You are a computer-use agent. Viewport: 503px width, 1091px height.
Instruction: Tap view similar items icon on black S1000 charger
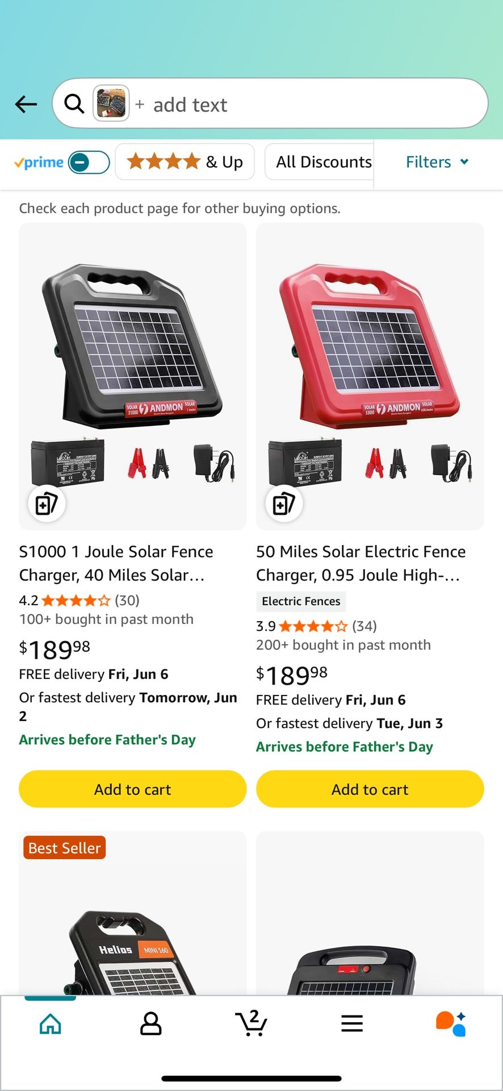click(x=47, y=503)
